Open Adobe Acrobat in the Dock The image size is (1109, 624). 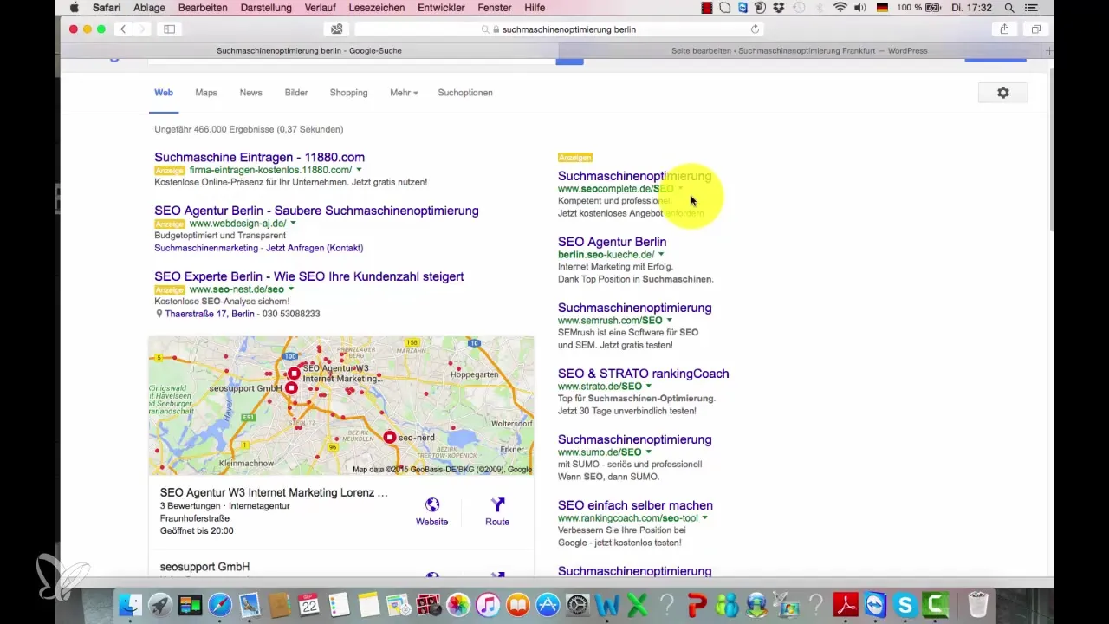tap(846, 604)
